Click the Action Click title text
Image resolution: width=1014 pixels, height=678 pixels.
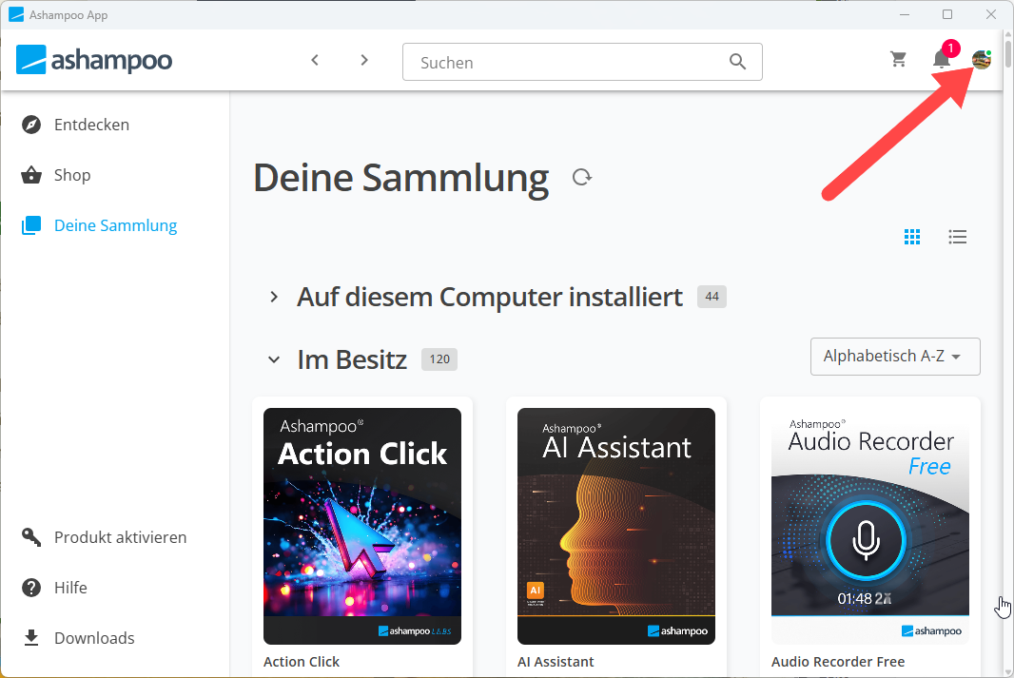coord(302,662)
